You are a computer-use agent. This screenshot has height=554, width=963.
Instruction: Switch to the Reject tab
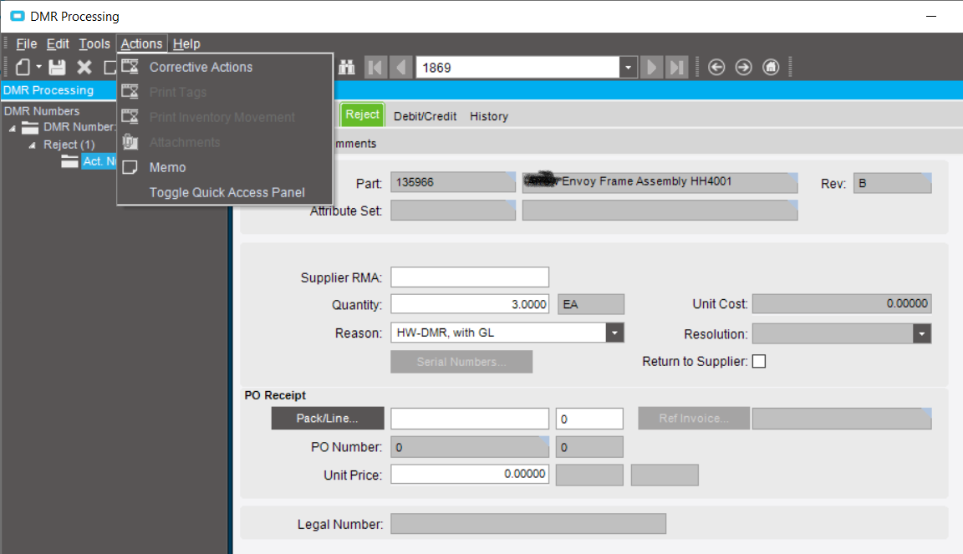click(x=362, y=114)
